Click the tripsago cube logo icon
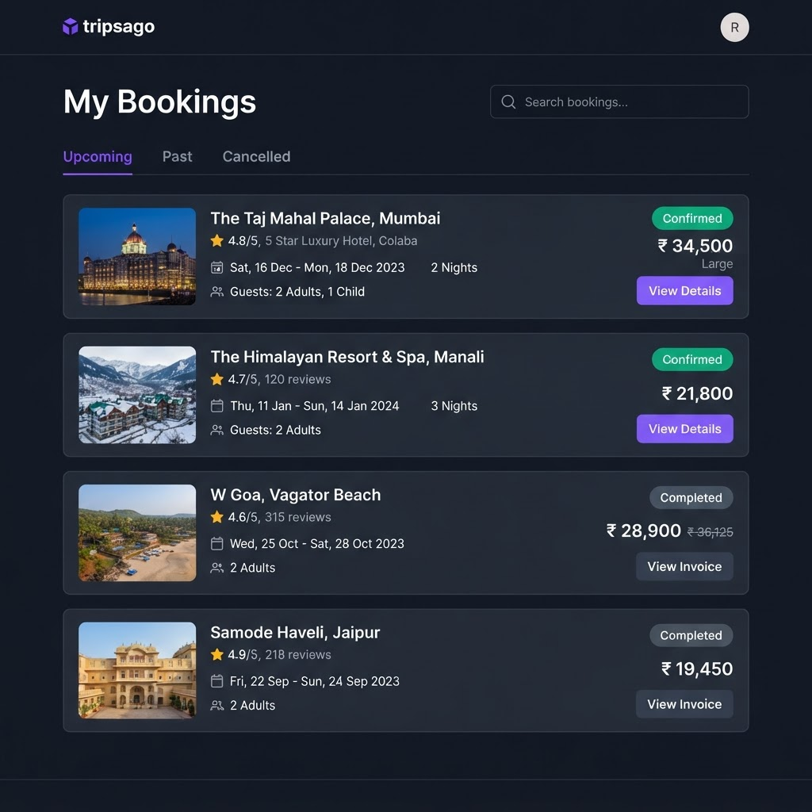 point(70,26)
